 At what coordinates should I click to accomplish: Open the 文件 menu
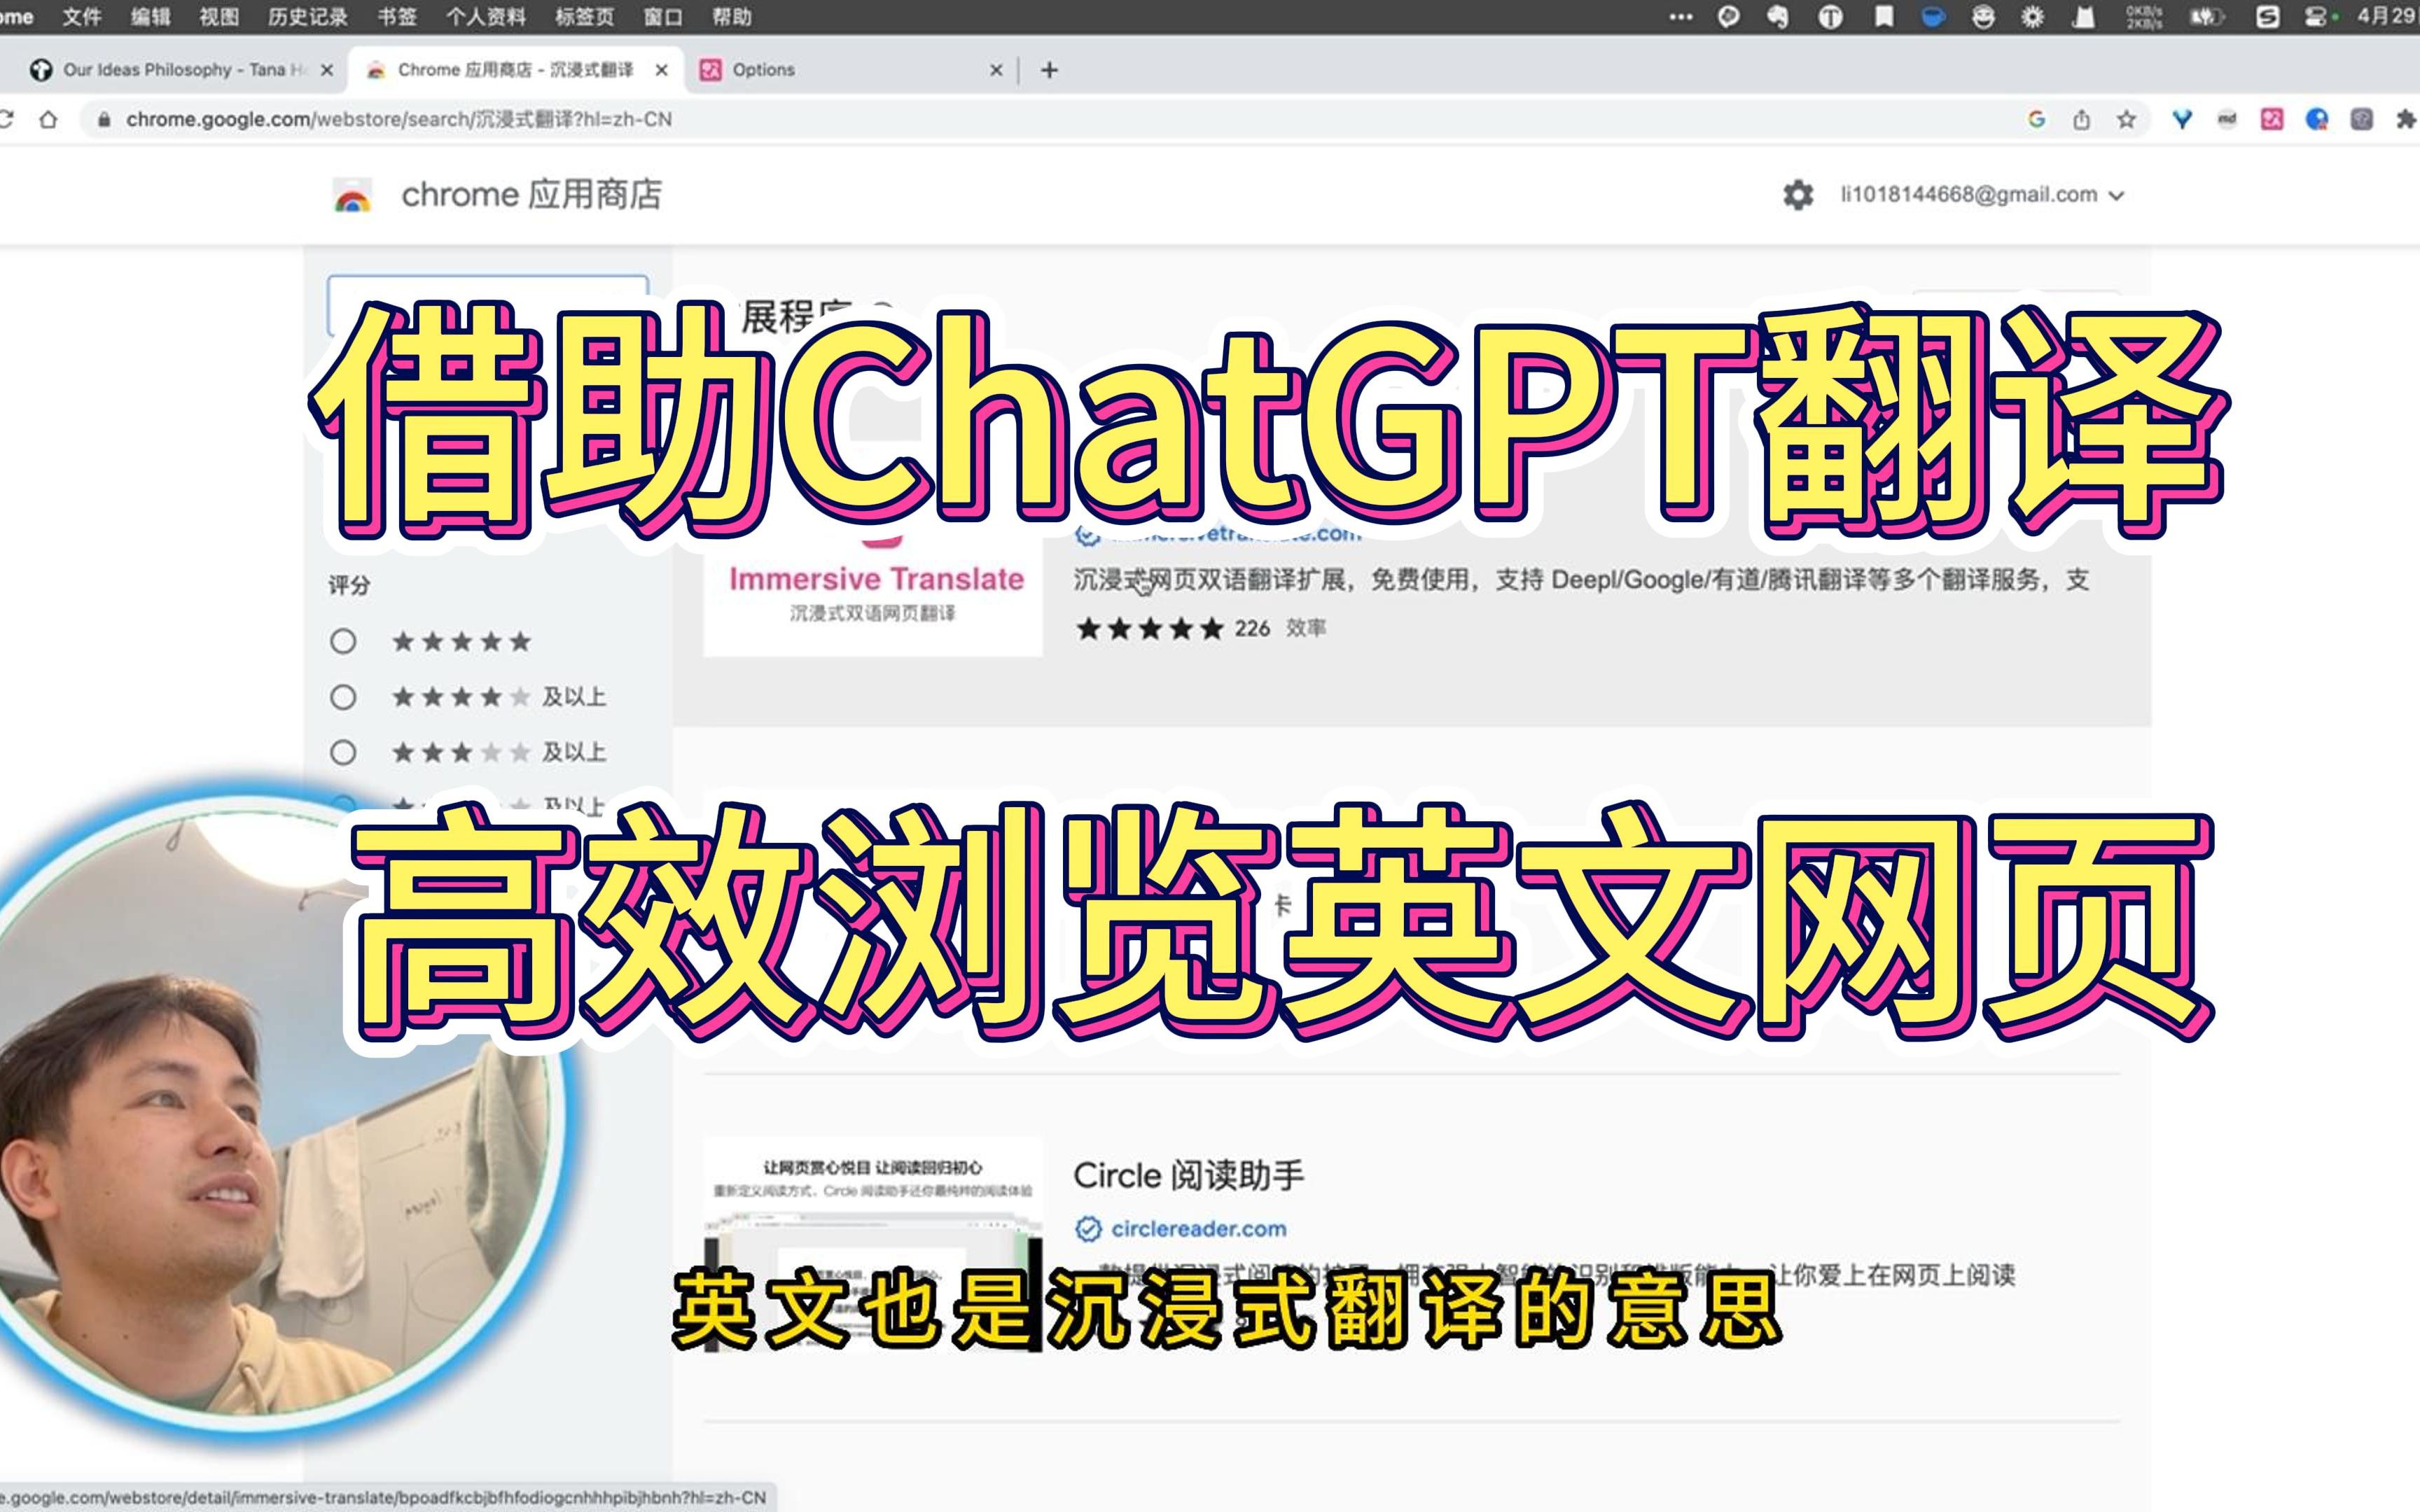point(81,17)
